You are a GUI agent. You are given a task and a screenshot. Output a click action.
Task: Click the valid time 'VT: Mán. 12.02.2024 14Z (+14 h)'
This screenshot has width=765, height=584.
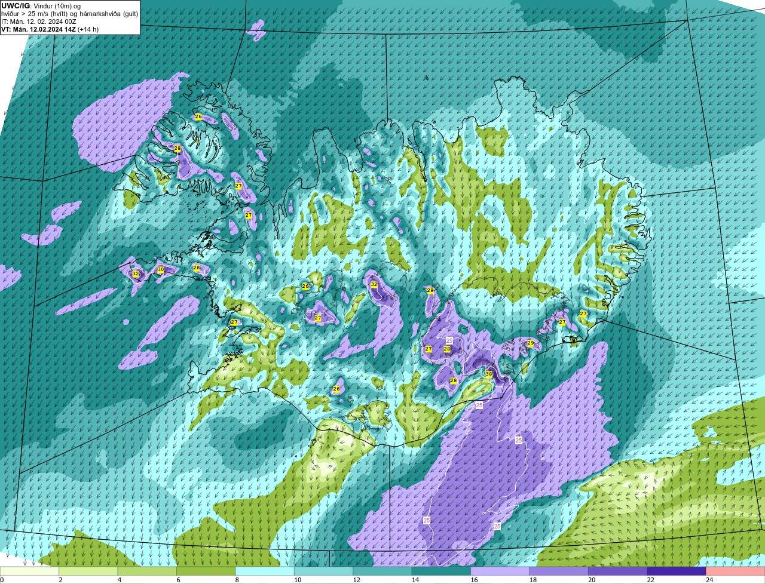[50, 29]
